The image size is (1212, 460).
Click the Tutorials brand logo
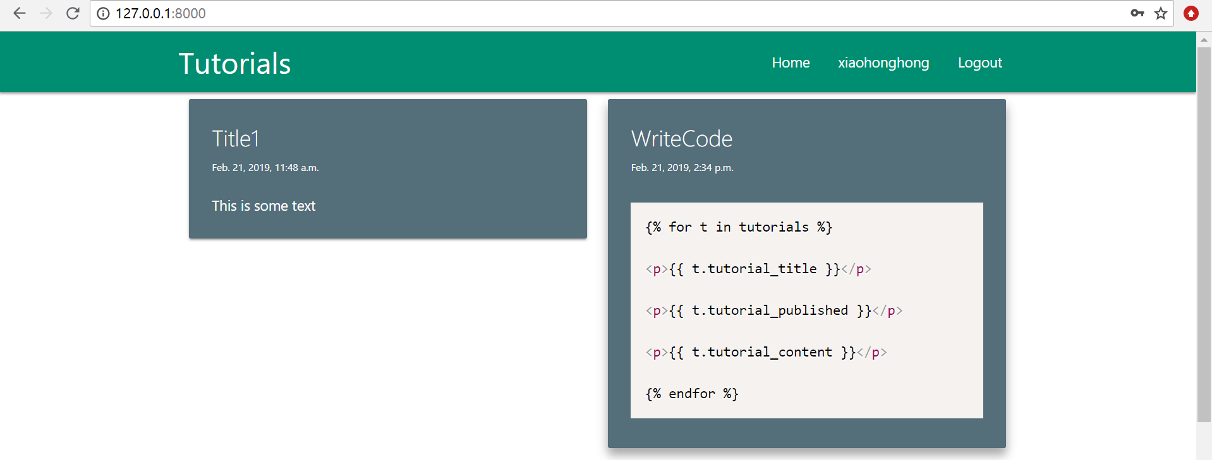click(x=234, y=64)
